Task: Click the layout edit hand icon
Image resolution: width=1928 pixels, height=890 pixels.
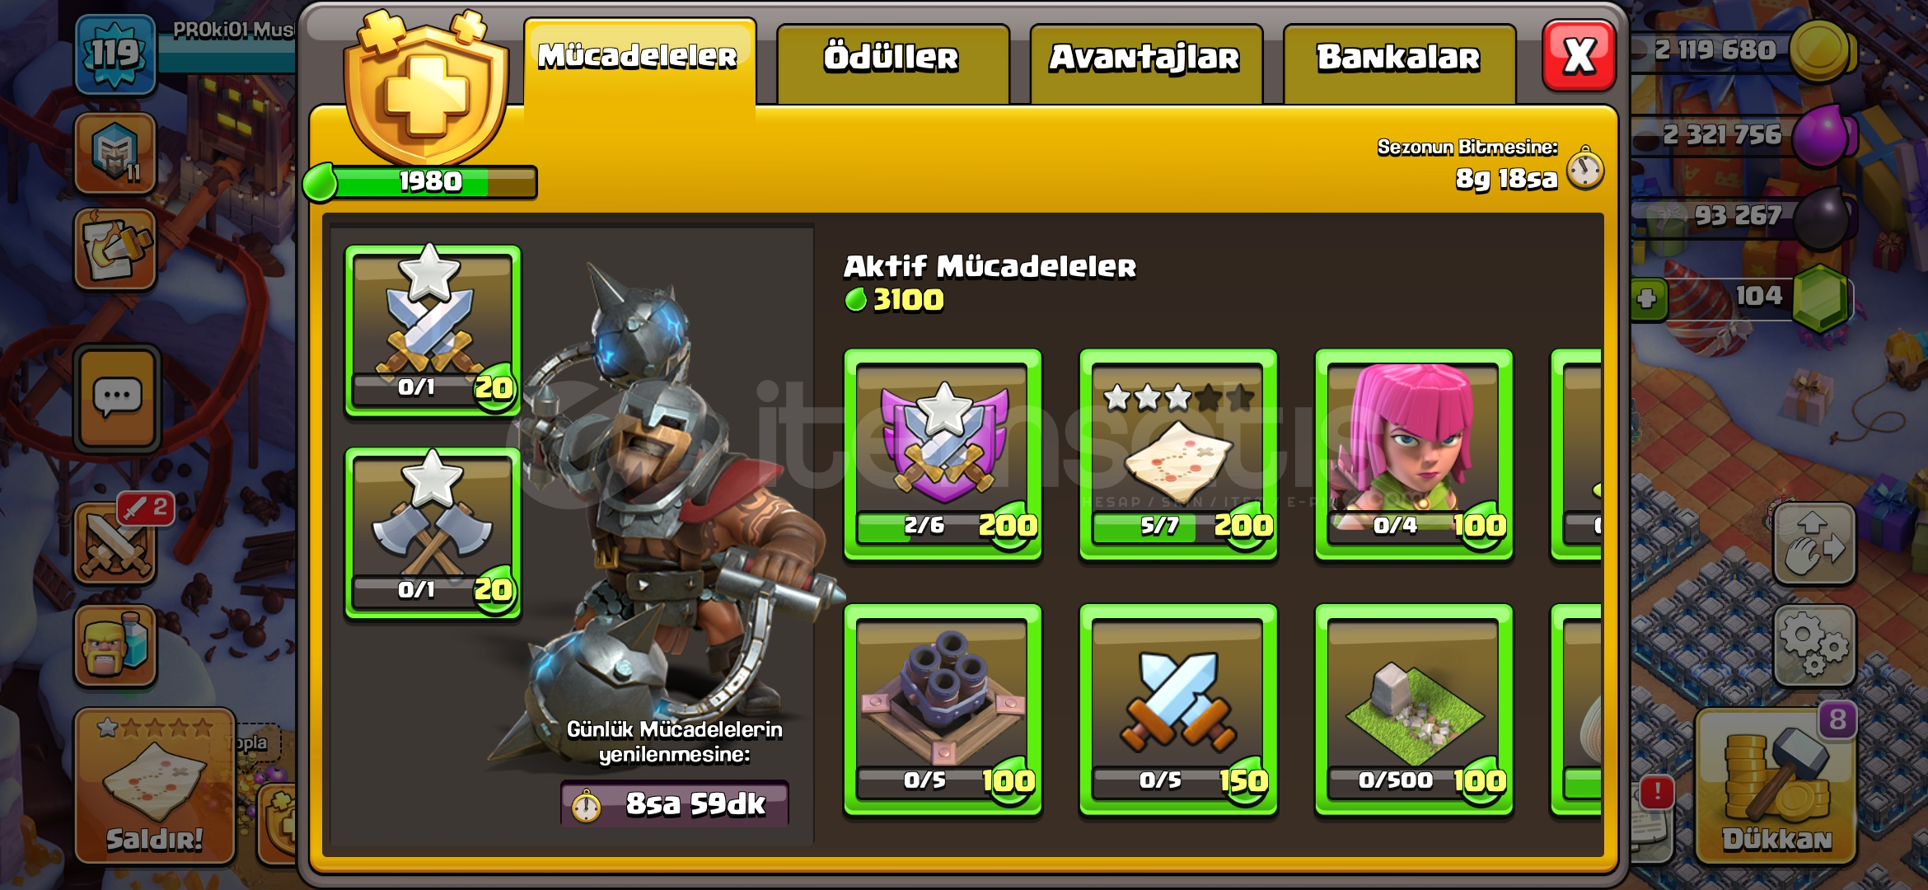Action: (x=1813, y=544)
